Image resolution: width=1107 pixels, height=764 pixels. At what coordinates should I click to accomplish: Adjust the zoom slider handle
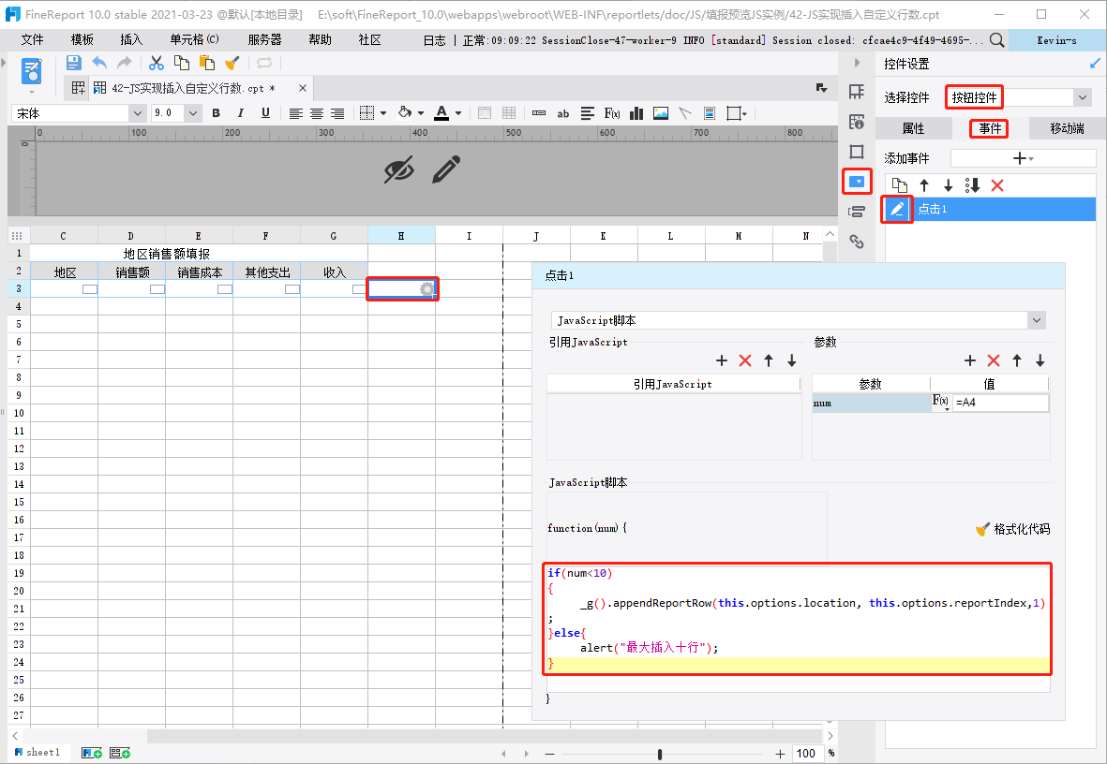(x=659, y=754)
